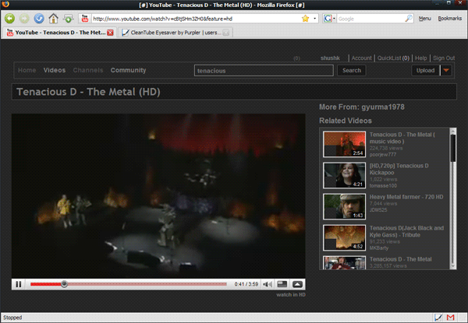
Task: Click the Gmail notifier icon in status bar
Action: (x=450, y=318)
